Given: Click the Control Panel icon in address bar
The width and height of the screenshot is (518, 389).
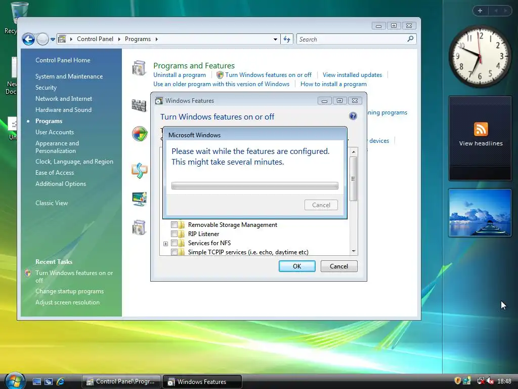Looking at the screenshot, I should (x=62, y=39).
